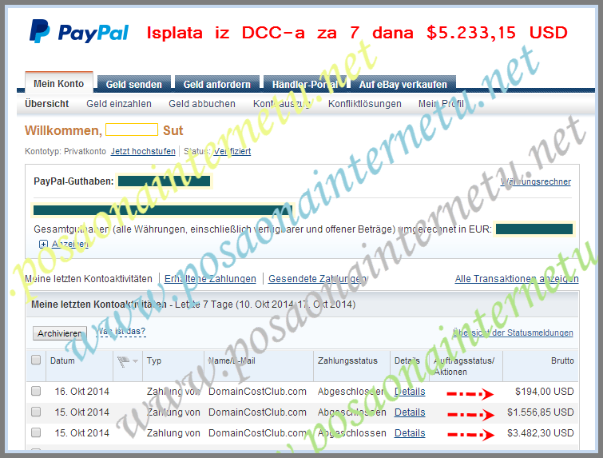Open Details for the $1.556,85 USD payment
Viewport: 603px width, 458px height.
[x=410, y=412]
